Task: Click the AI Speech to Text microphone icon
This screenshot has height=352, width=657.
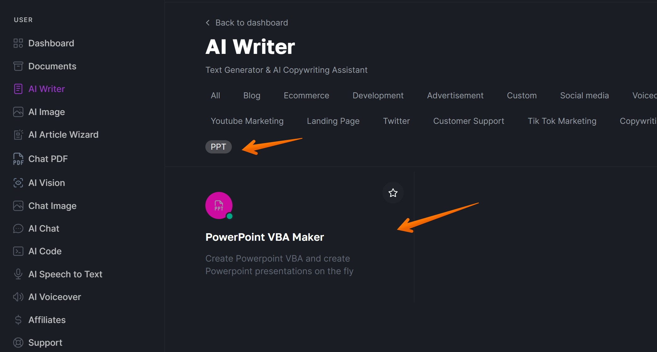Action: coord(18,274)
